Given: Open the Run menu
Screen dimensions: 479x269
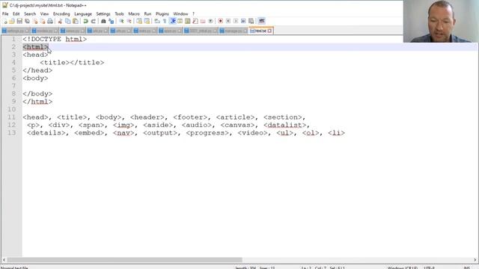Looking at the screenshot, I should click(x=147, y=13).
